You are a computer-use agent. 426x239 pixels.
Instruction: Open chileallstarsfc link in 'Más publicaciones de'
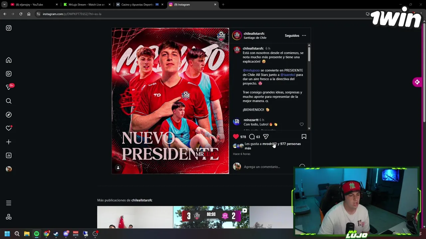click(142, 200)
